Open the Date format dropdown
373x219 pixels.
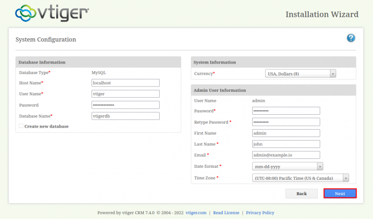[x=287, y=166]
